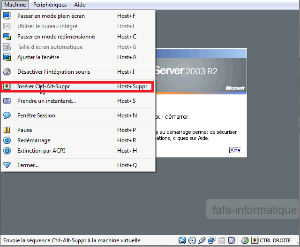Image resolution: width=300 pixels, height=247 pixels.
Task: Select Insérer Ctrl-Alt-Suppr entry
Action: 78,86
